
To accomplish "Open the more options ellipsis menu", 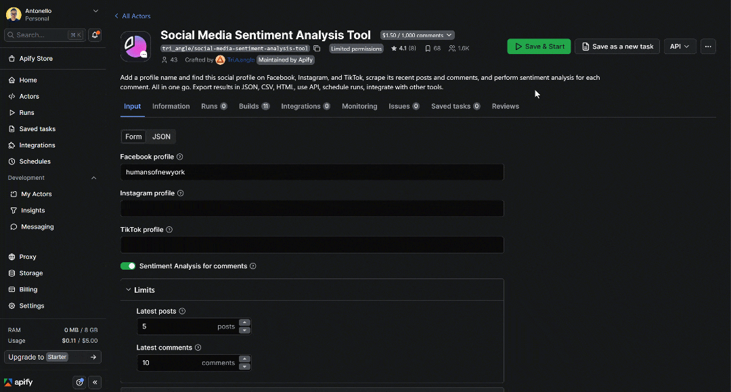I will 708,47.
